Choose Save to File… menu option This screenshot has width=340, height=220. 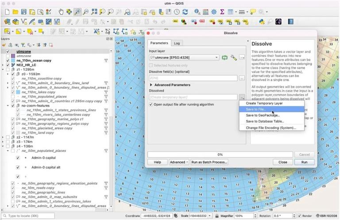click(272, 109)
